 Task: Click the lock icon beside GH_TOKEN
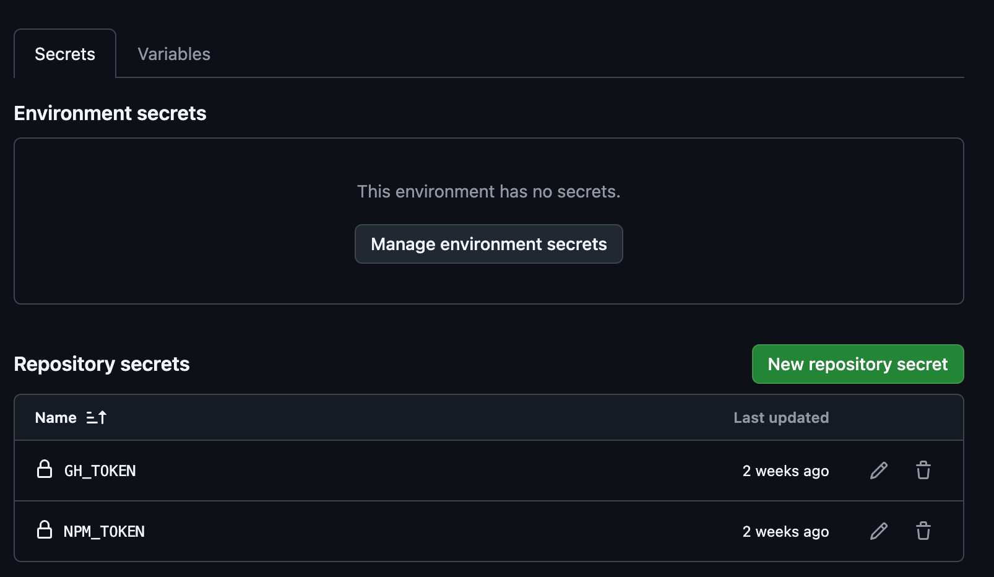pos(45,469)
